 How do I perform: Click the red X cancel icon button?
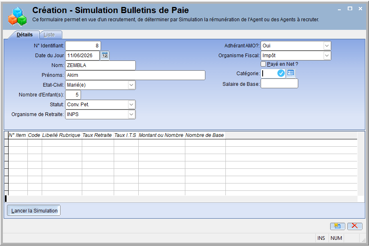[355, 226]
